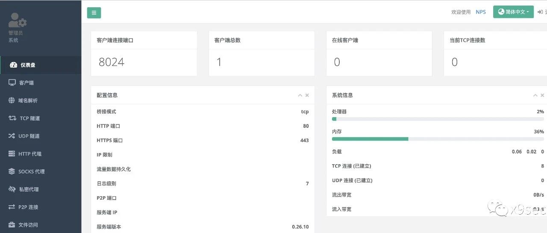Click the HTTP 代理 server icon
Image resolution: width=547 pixels, height=233 pixels.
point(12,153)
